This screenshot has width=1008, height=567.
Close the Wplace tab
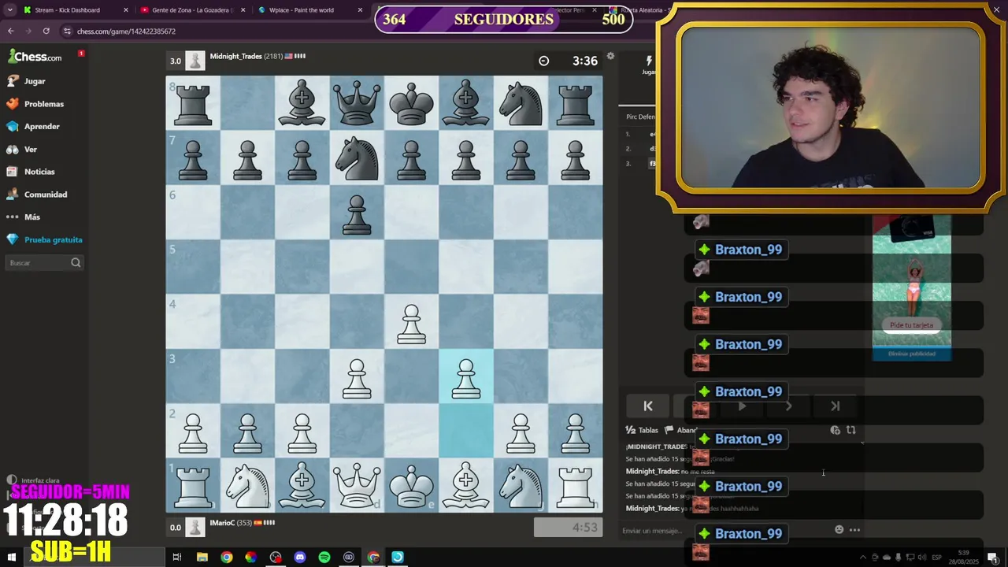click(361, 10)
